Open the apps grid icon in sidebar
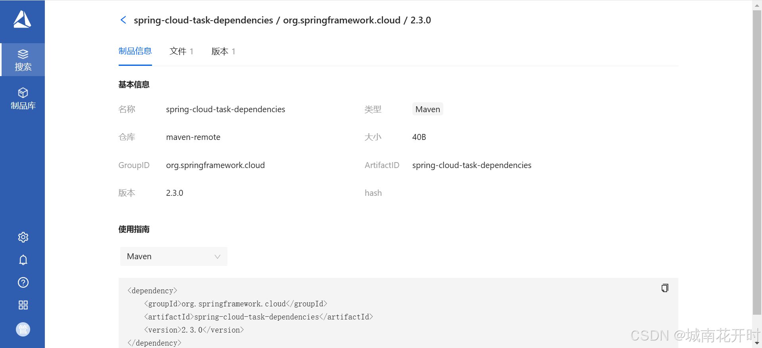This screenshot has height=348, width=762. point(23,305)
